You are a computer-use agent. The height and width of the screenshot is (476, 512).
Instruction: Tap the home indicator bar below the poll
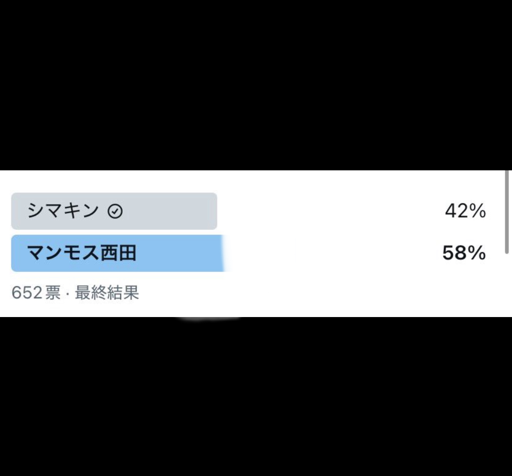[209, 318]
